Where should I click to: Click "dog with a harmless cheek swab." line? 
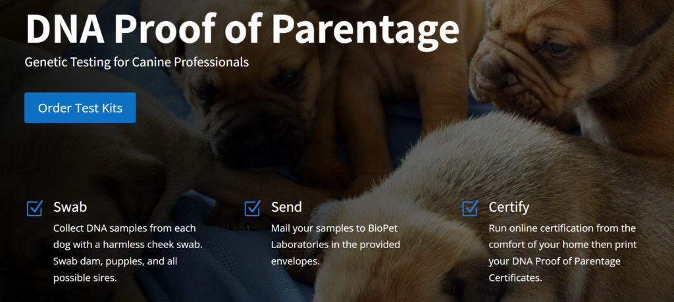point(128,245)
